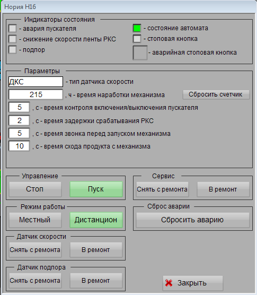This screenshot has height=295, width=257.
Task: Toggle авария пускателя indicator box
Action: point(13,29)
